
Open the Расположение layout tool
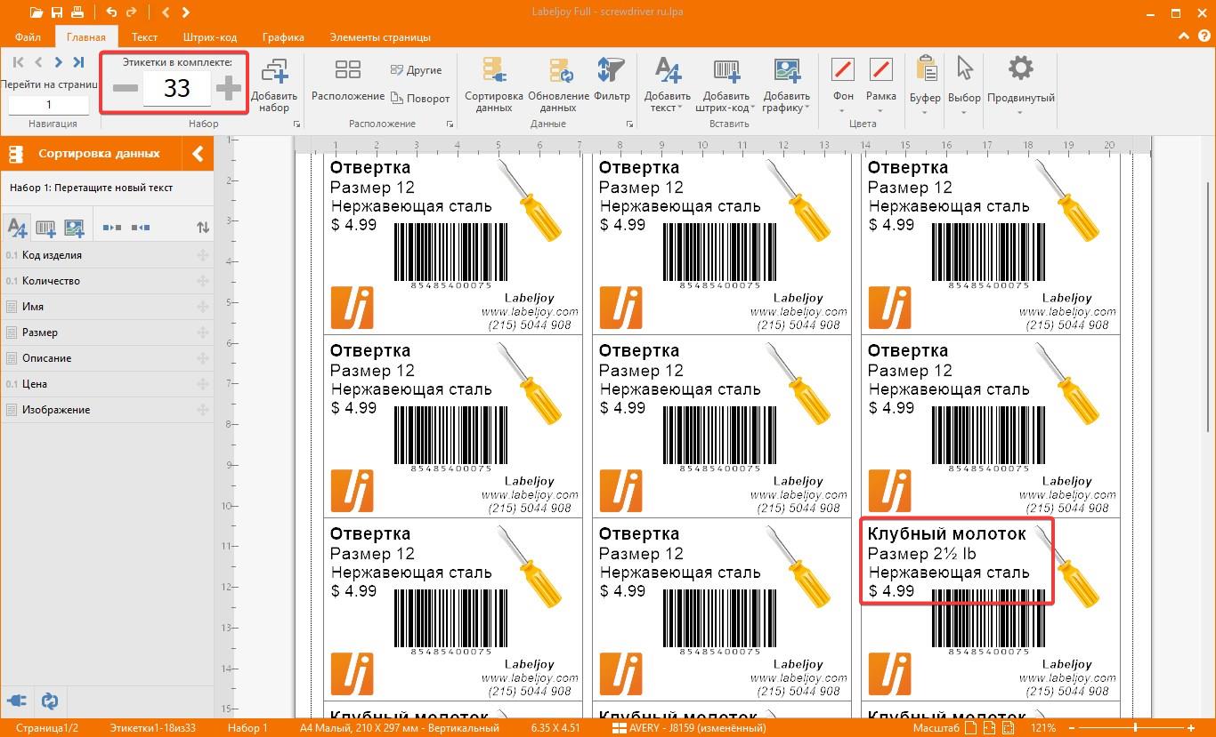348,81
